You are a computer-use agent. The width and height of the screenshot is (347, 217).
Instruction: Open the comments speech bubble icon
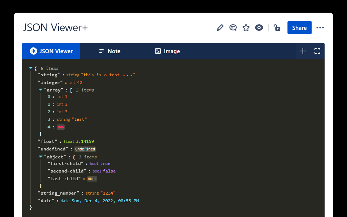point(233,28)
